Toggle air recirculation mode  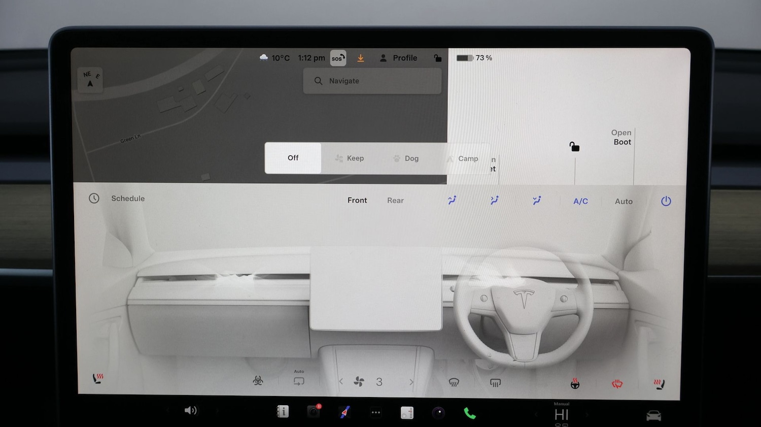click(x=299, y=381)
